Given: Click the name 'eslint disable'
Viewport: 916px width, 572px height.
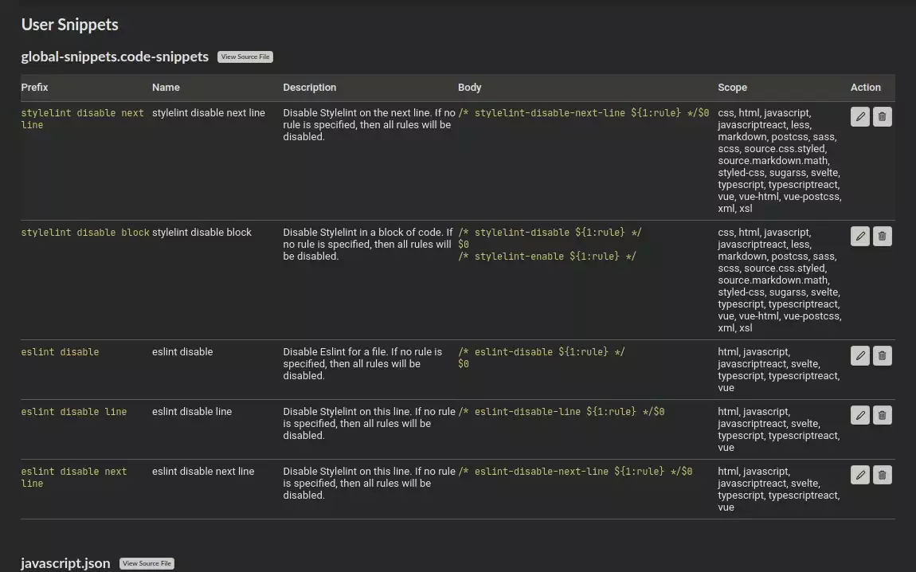Looking at the screenshot, I should point(182,352).
